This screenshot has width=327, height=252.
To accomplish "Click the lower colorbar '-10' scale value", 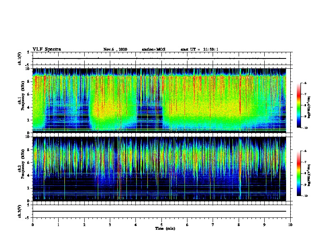I will tap(305, 196).
